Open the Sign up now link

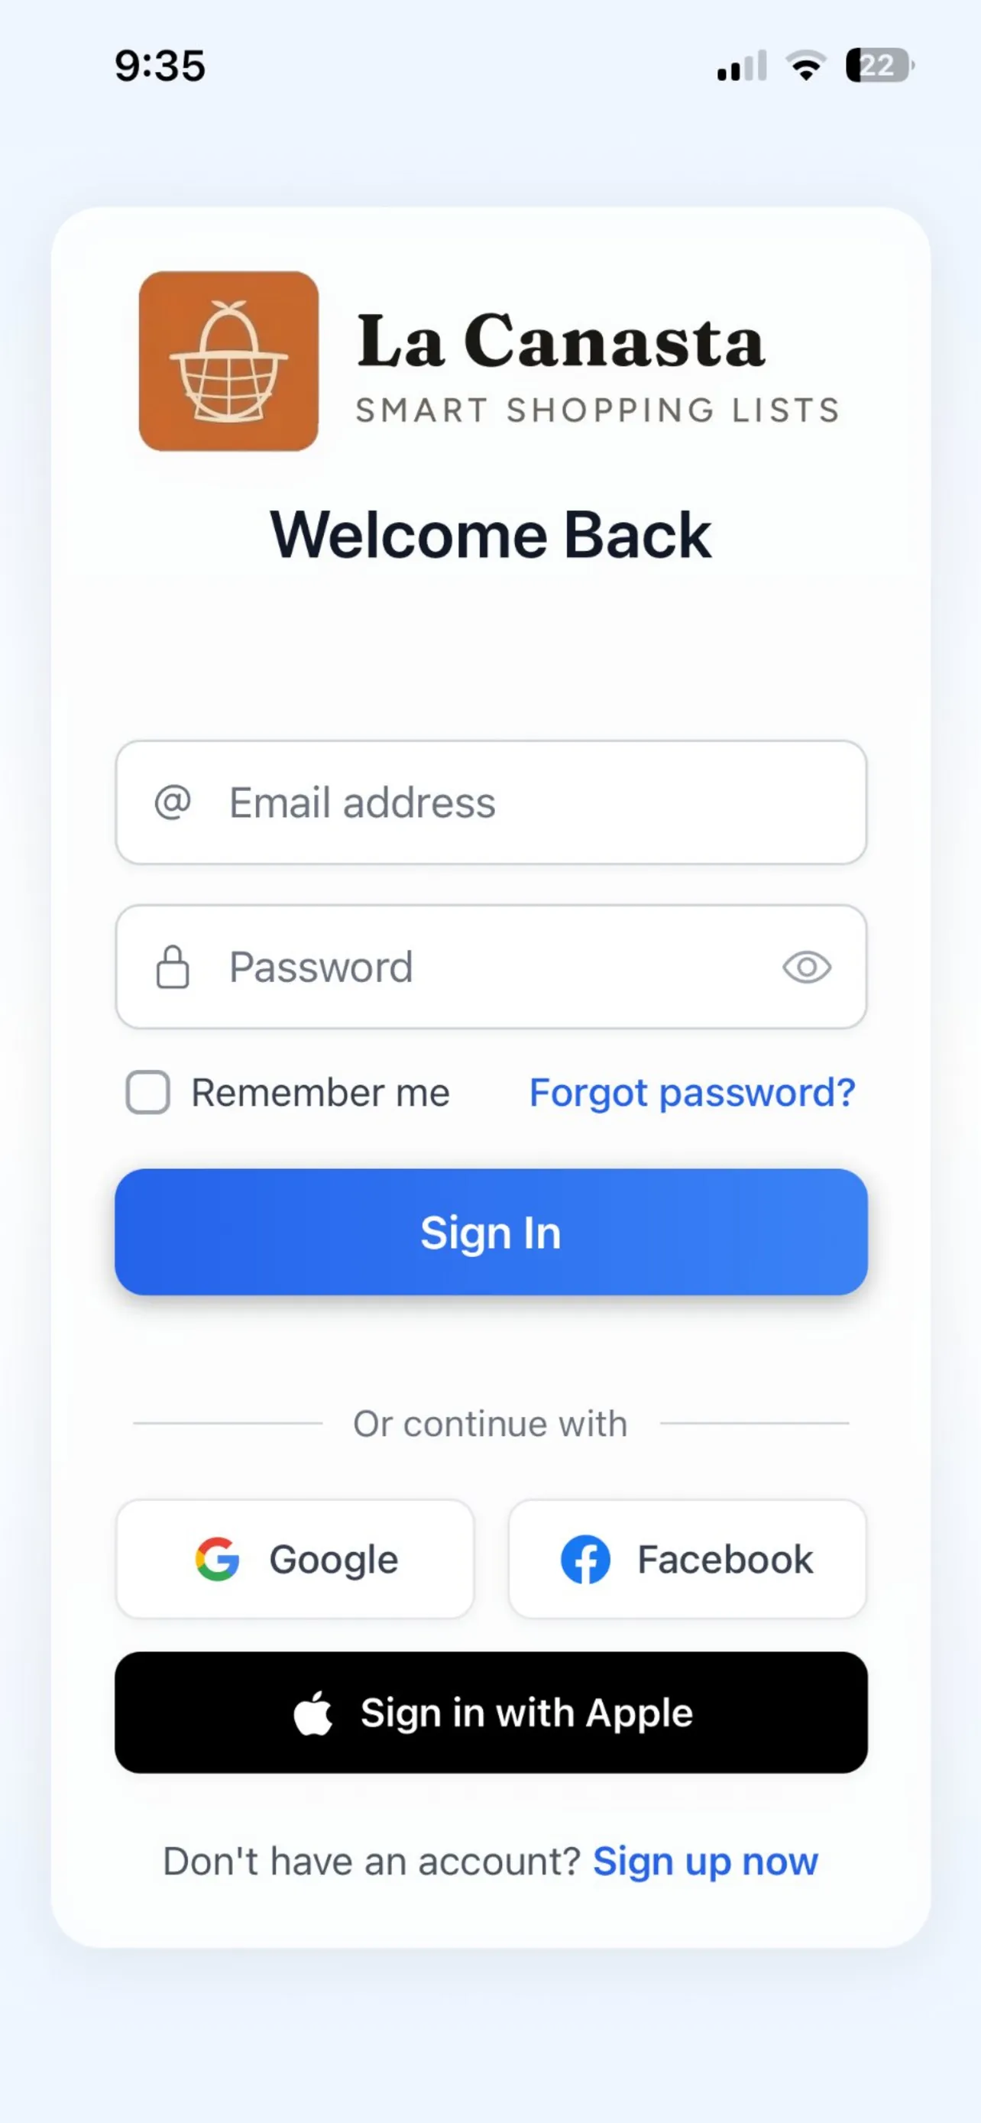coord(705,1861)
